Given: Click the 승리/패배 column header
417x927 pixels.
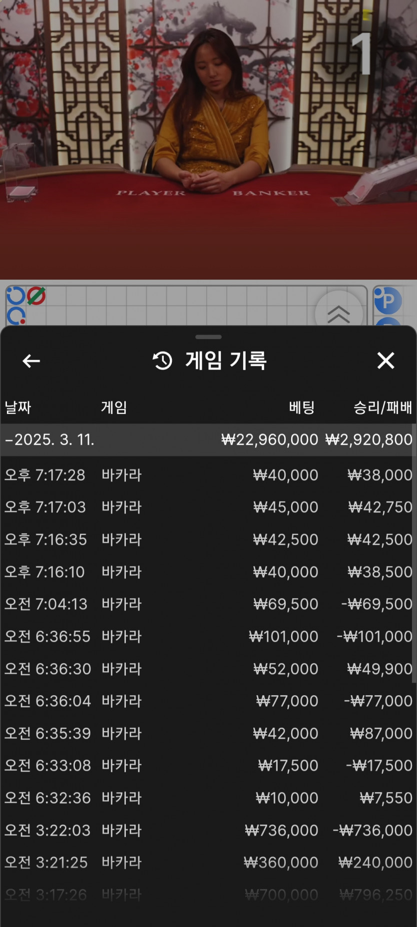Looking at the screenshot, I should (383, 407).
